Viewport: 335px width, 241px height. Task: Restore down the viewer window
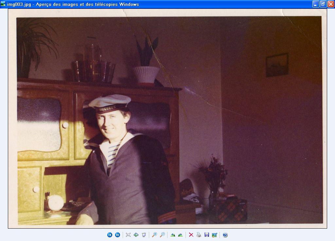tap(323, 4)
